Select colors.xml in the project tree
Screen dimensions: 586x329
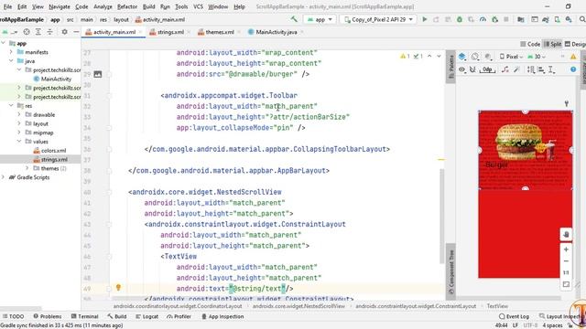pos(49,151)
